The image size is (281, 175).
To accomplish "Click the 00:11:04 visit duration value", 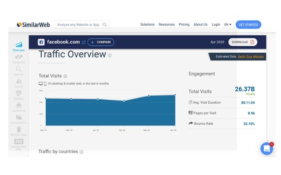I will [x=248, y=103].
